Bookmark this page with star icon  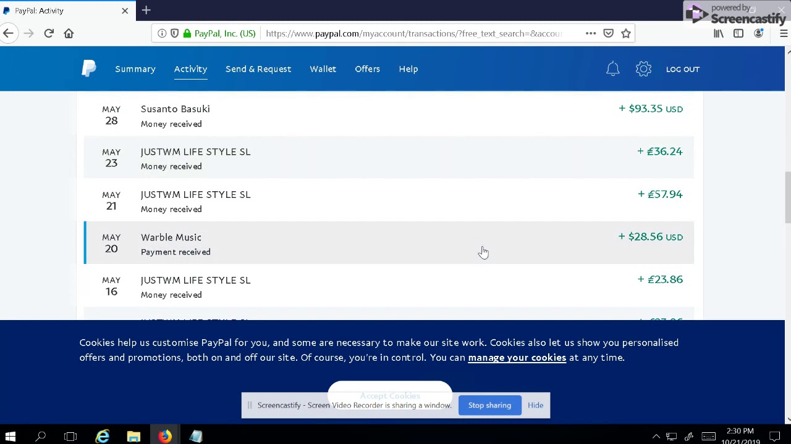tap(626, 33)
